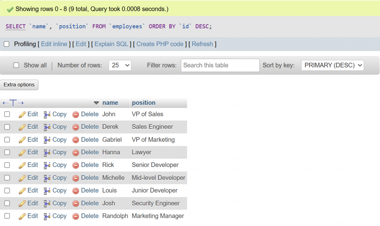Click the Copy icon in Josh's row

(x=47, y=204)
